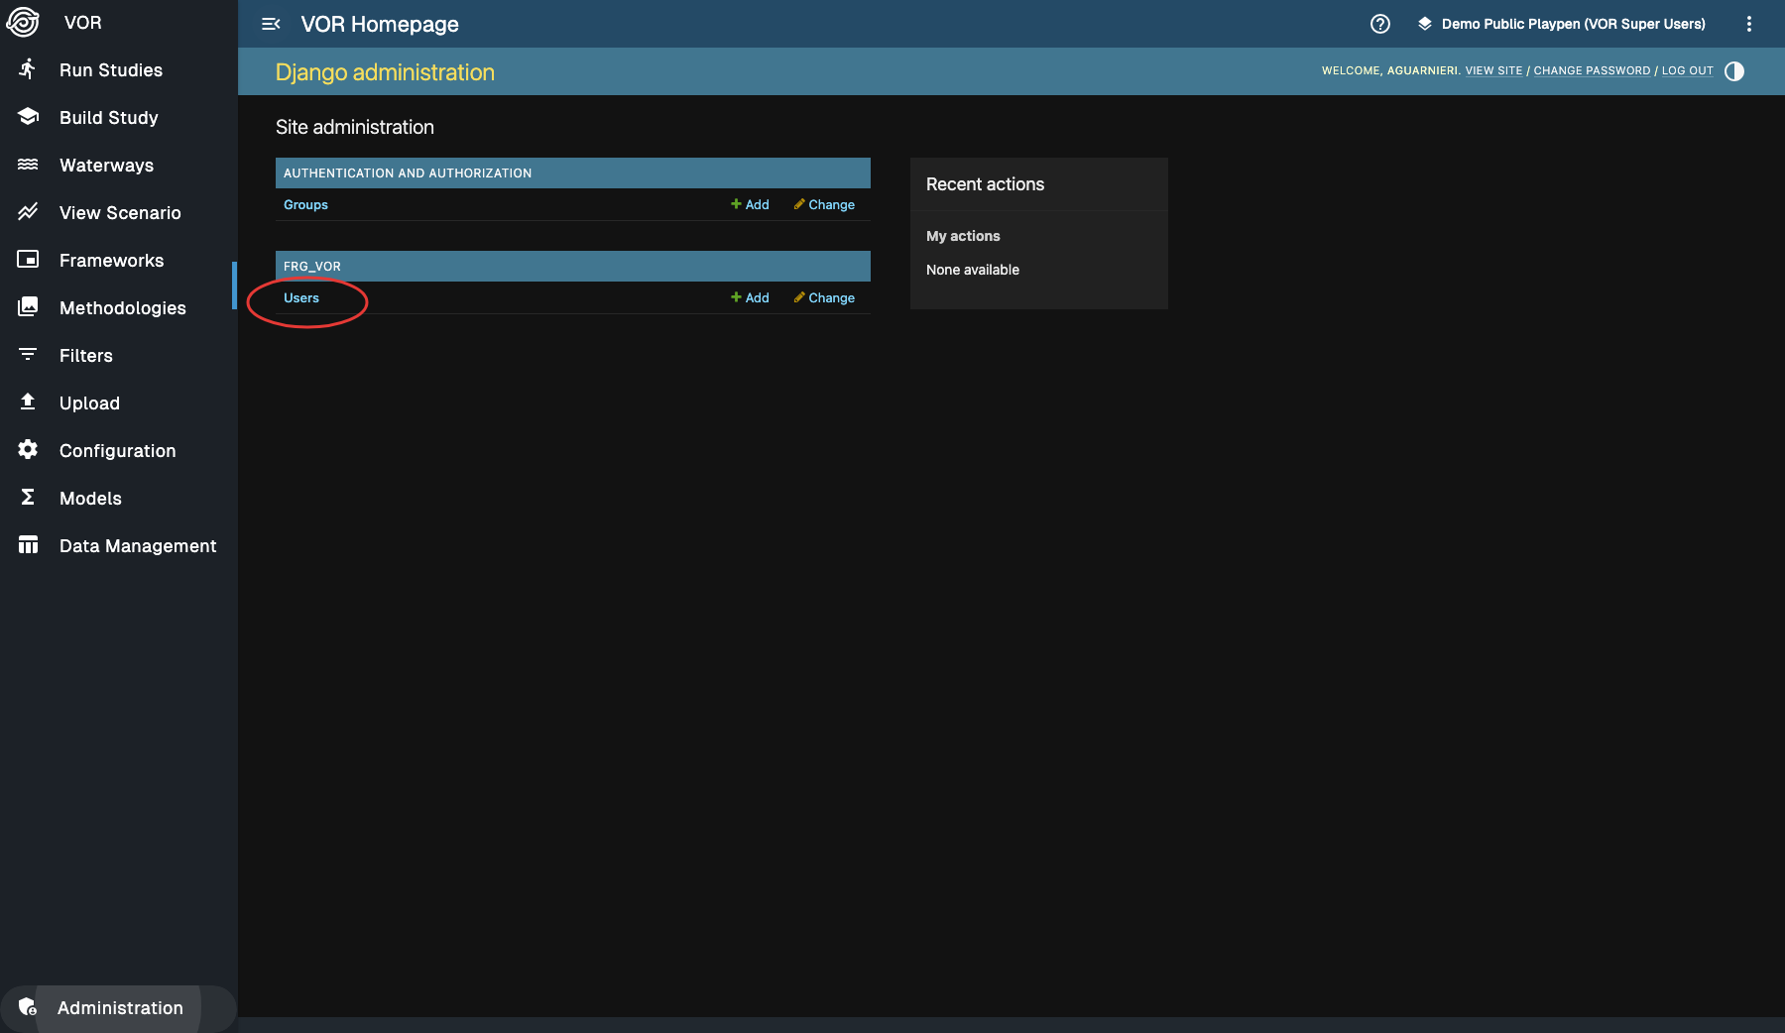Toggle the light/dark theme switch
Screen dimensions: 1785x1033
[x=1733, y=71]
